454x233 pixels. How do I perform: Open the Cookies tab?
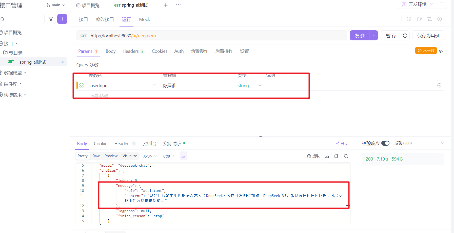tap(160, 51)
